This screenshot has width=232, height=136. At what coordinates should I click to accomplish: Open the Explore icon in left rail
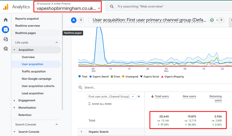click(x=5, y=39)
